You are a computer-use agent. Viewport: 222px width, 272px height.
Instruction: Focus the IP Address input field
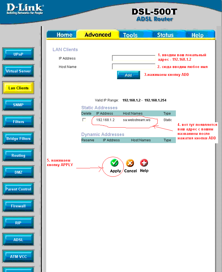tap(133, 58)
